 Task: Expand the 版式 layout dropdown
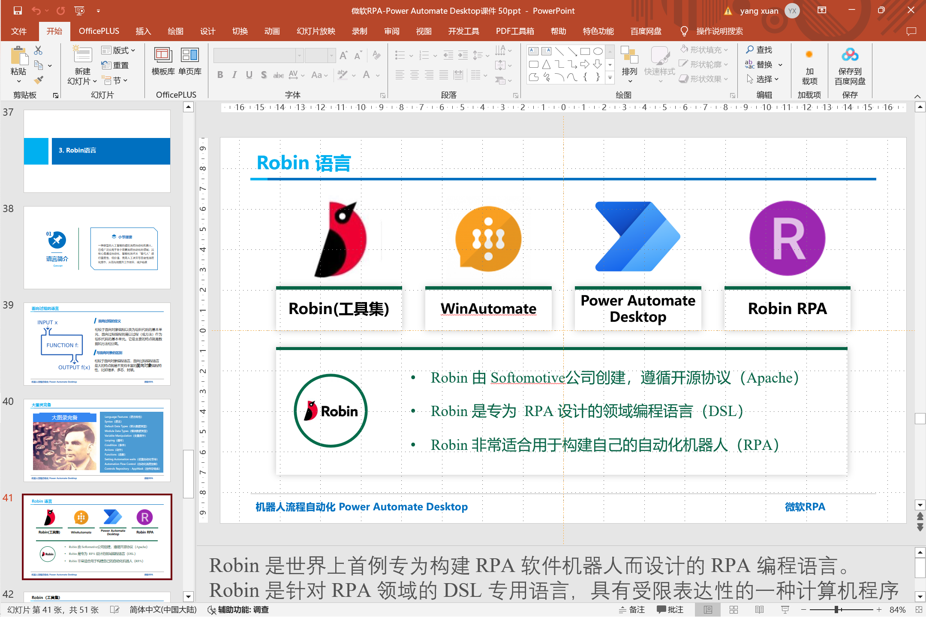pos(119,50)
